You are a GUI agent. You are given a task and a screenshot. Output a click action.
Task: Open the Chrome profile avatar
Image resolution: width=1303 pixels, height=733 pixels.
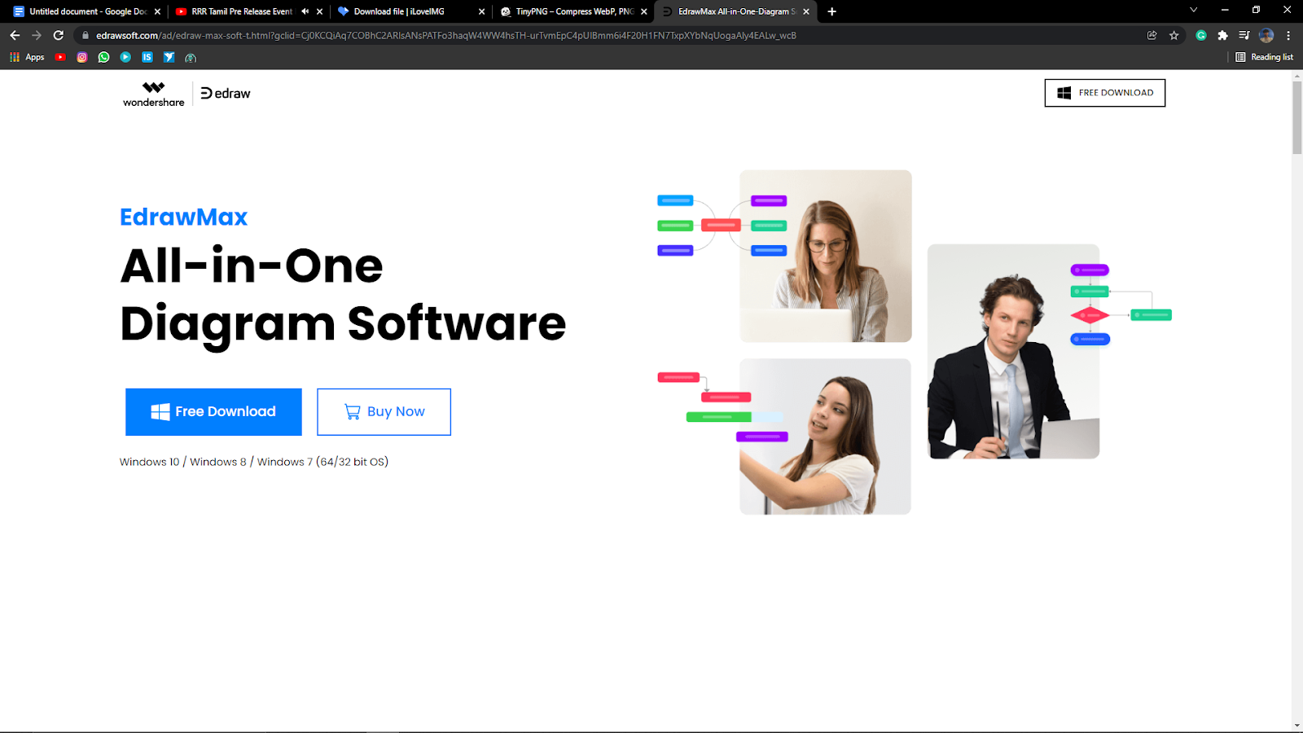pyautogui.click(x=1266, y=35)
